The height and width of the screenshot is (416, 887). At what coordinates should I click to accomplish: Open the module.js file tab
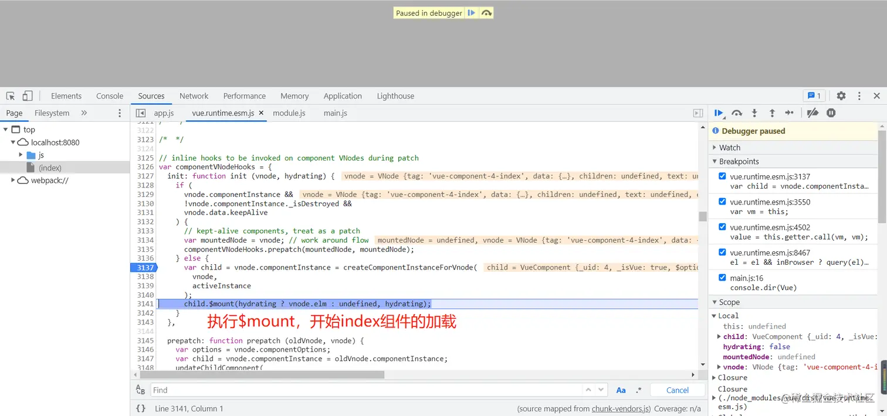[289, 113]
